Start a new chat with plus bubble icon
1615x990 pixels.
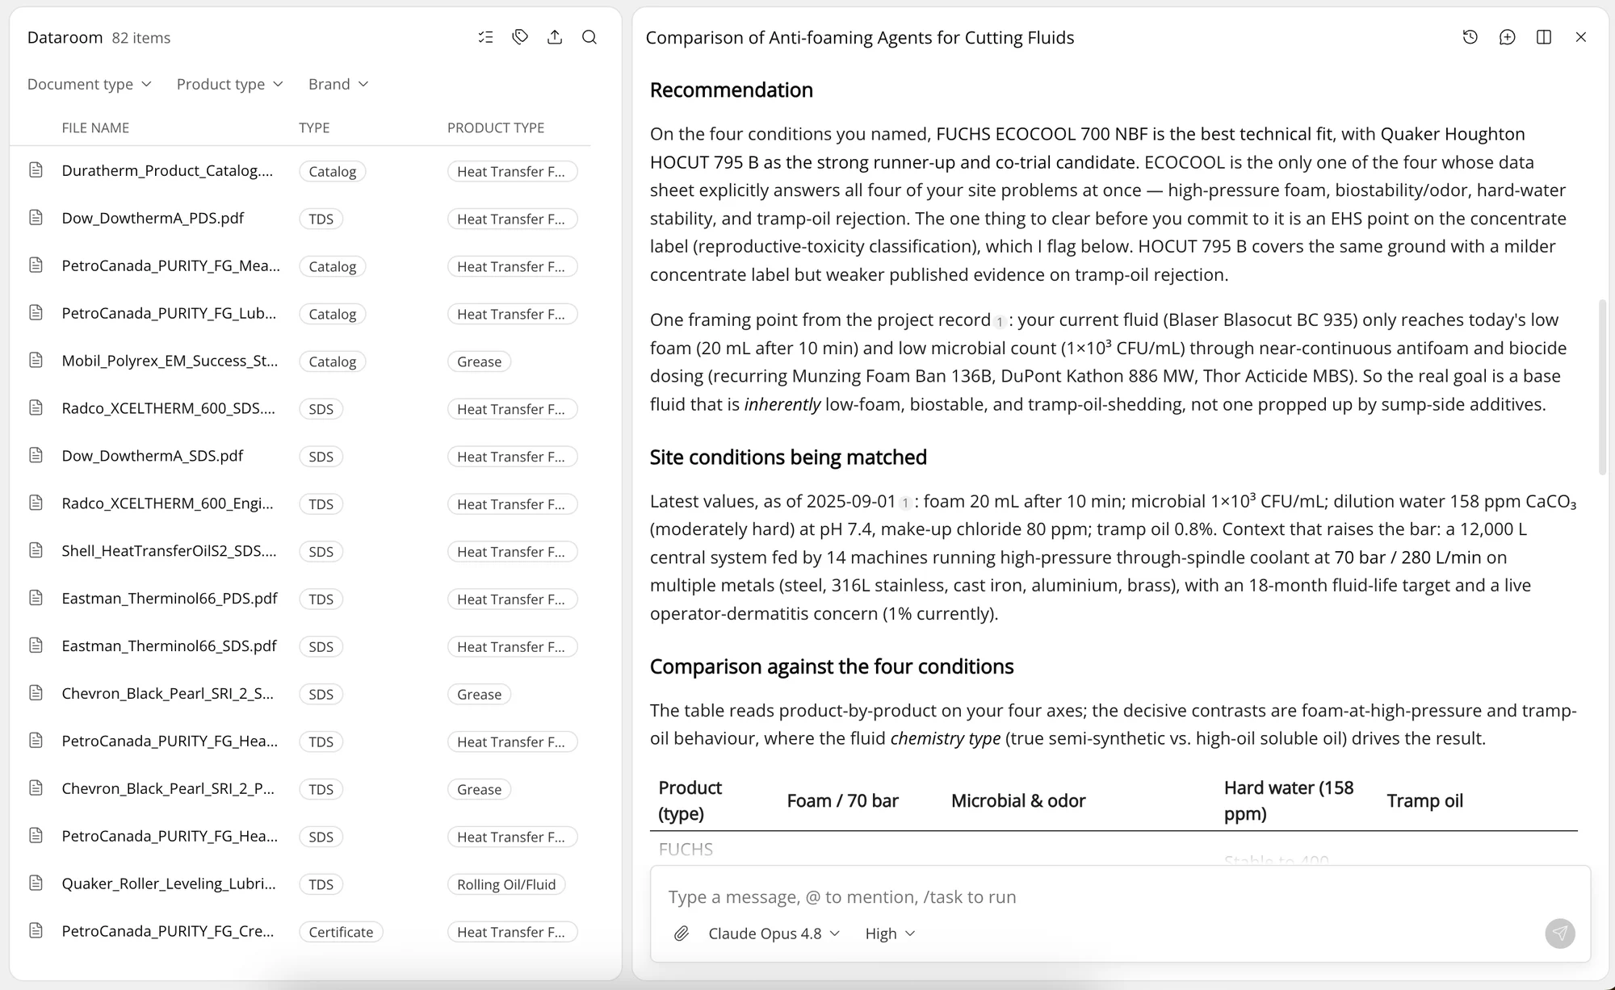pyautogui.click(x=1507, y=37)
